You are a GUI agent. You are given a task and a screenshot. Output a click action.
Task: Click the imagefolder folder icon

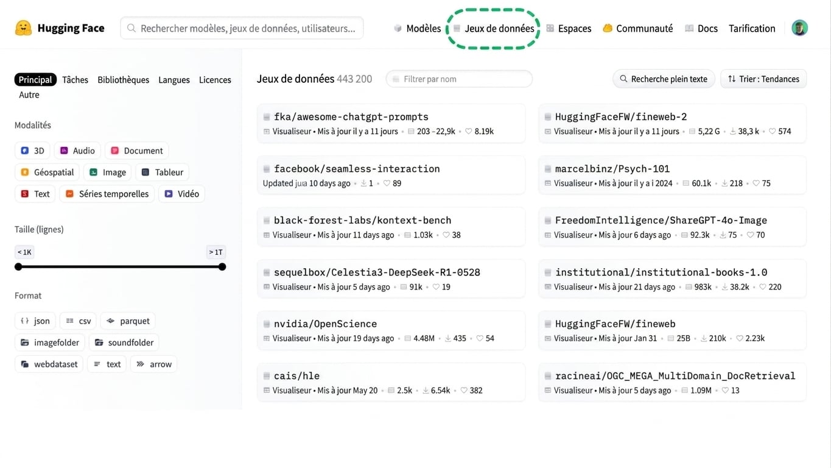coord(25,342)
